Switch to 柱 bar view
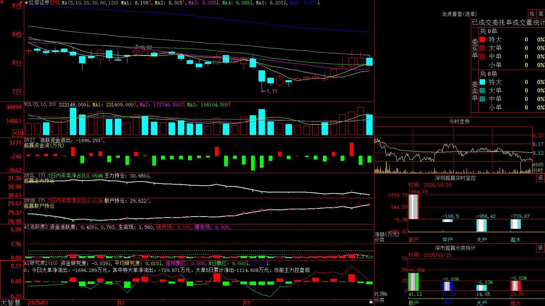This screenshot has width=545, height=306. coord(532,14)
